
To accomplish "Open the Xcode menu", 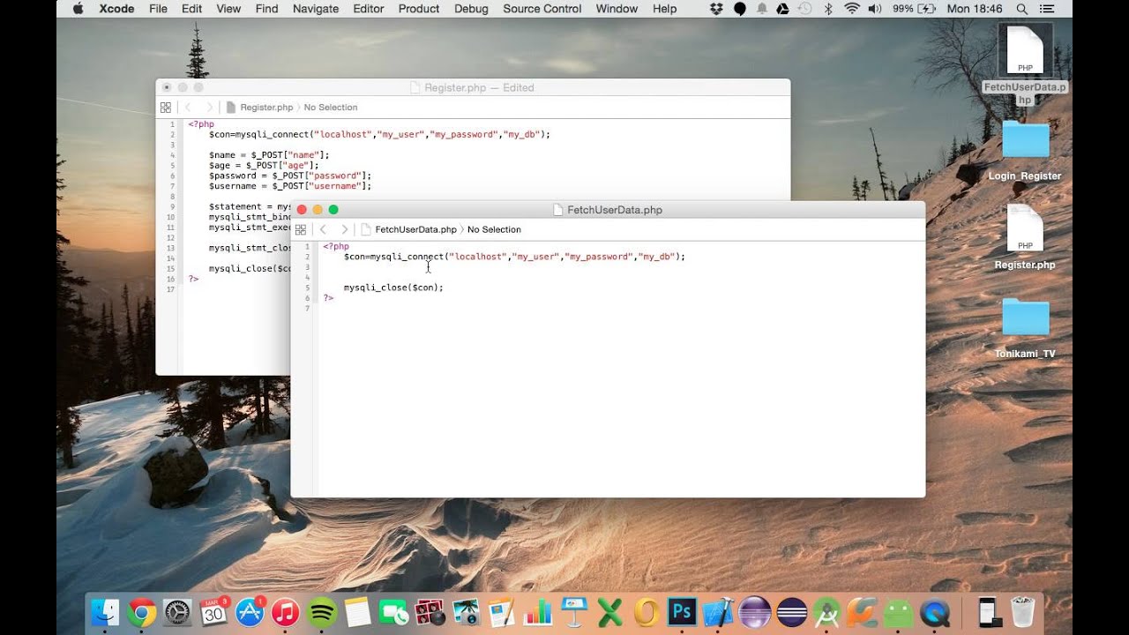I will coord(116,9).
